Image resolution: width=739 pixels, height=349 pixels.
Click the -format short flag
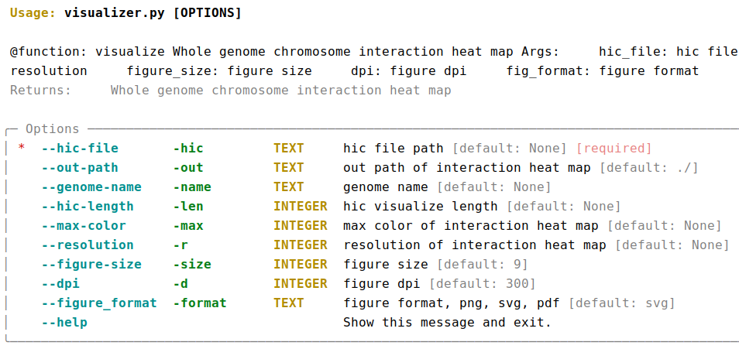tap(200, 303)
